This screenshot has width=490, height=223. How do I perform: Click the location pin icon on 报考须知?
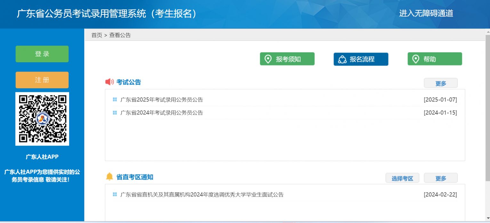click(268, 59)
